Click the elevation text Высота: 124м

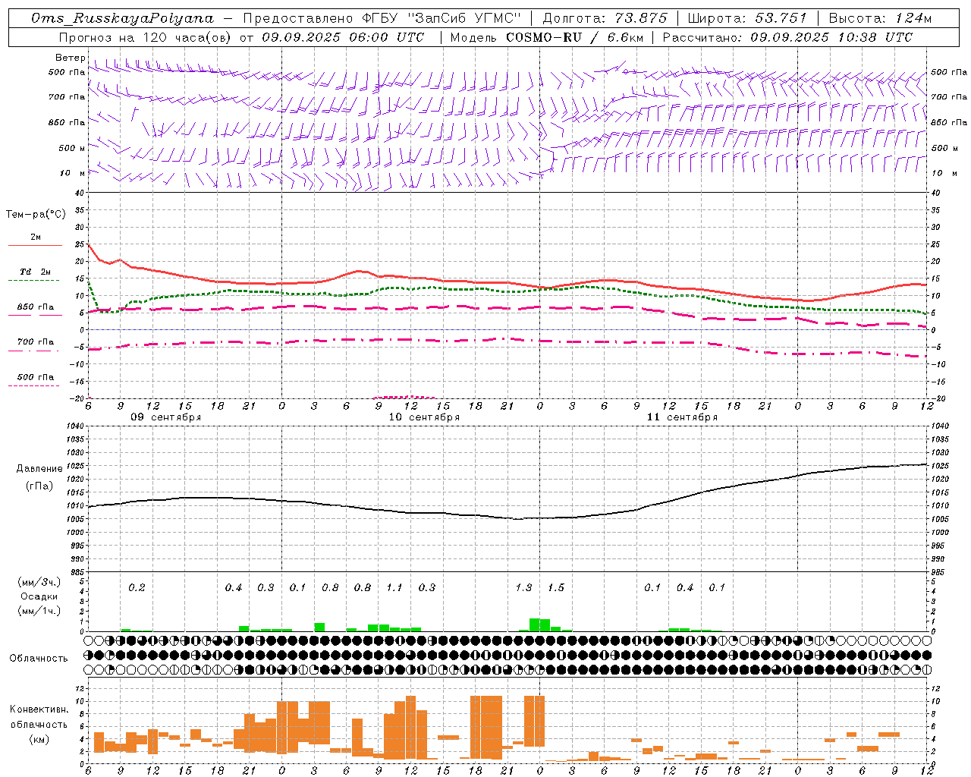[880, 18]
